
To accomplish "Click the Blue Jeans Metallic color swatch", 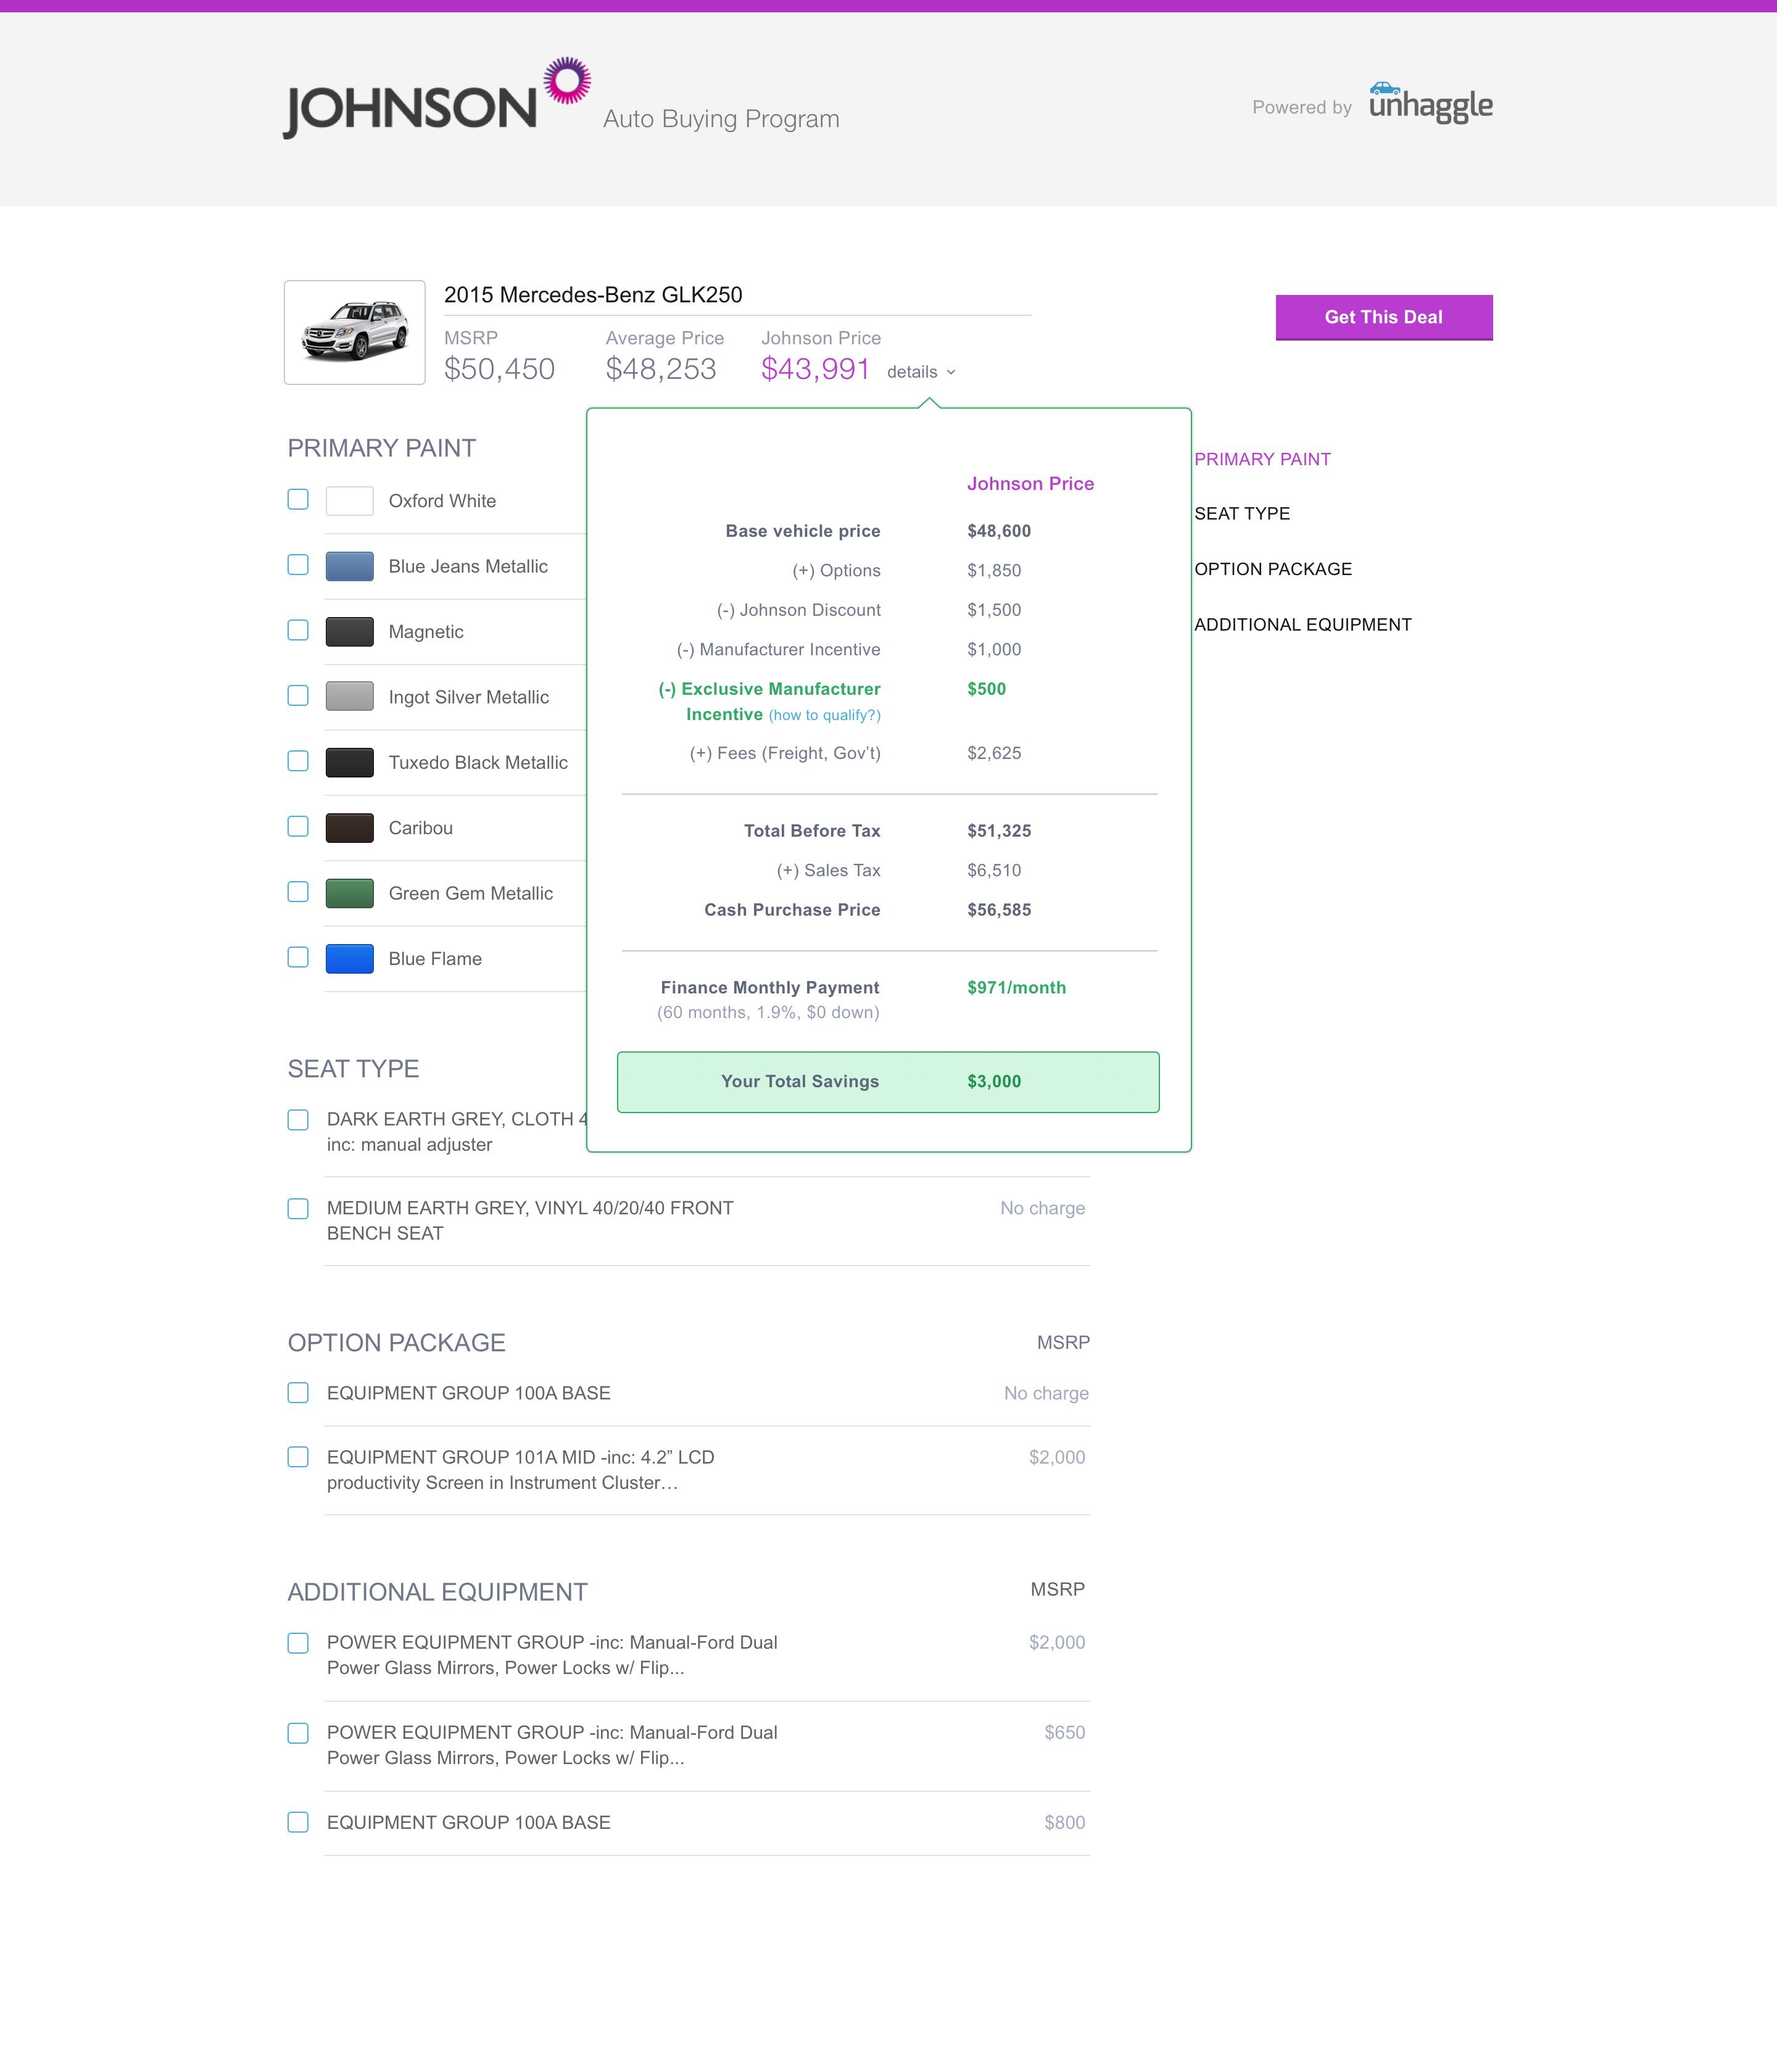I will (x=350, y=566).
